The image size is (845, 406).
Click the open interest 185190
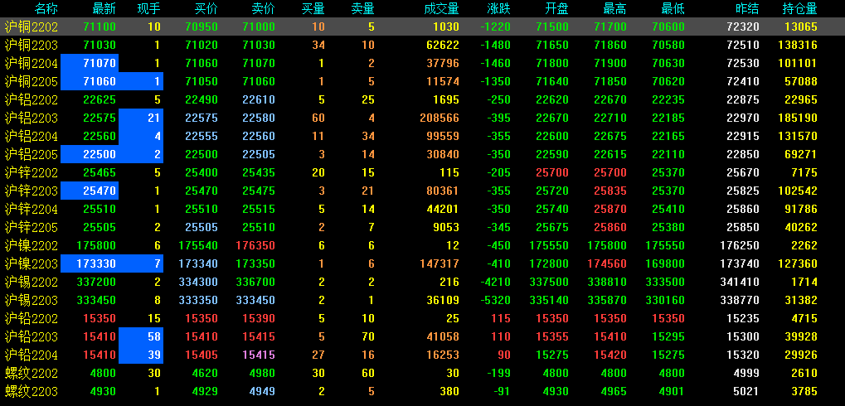[x=798, y=118]
